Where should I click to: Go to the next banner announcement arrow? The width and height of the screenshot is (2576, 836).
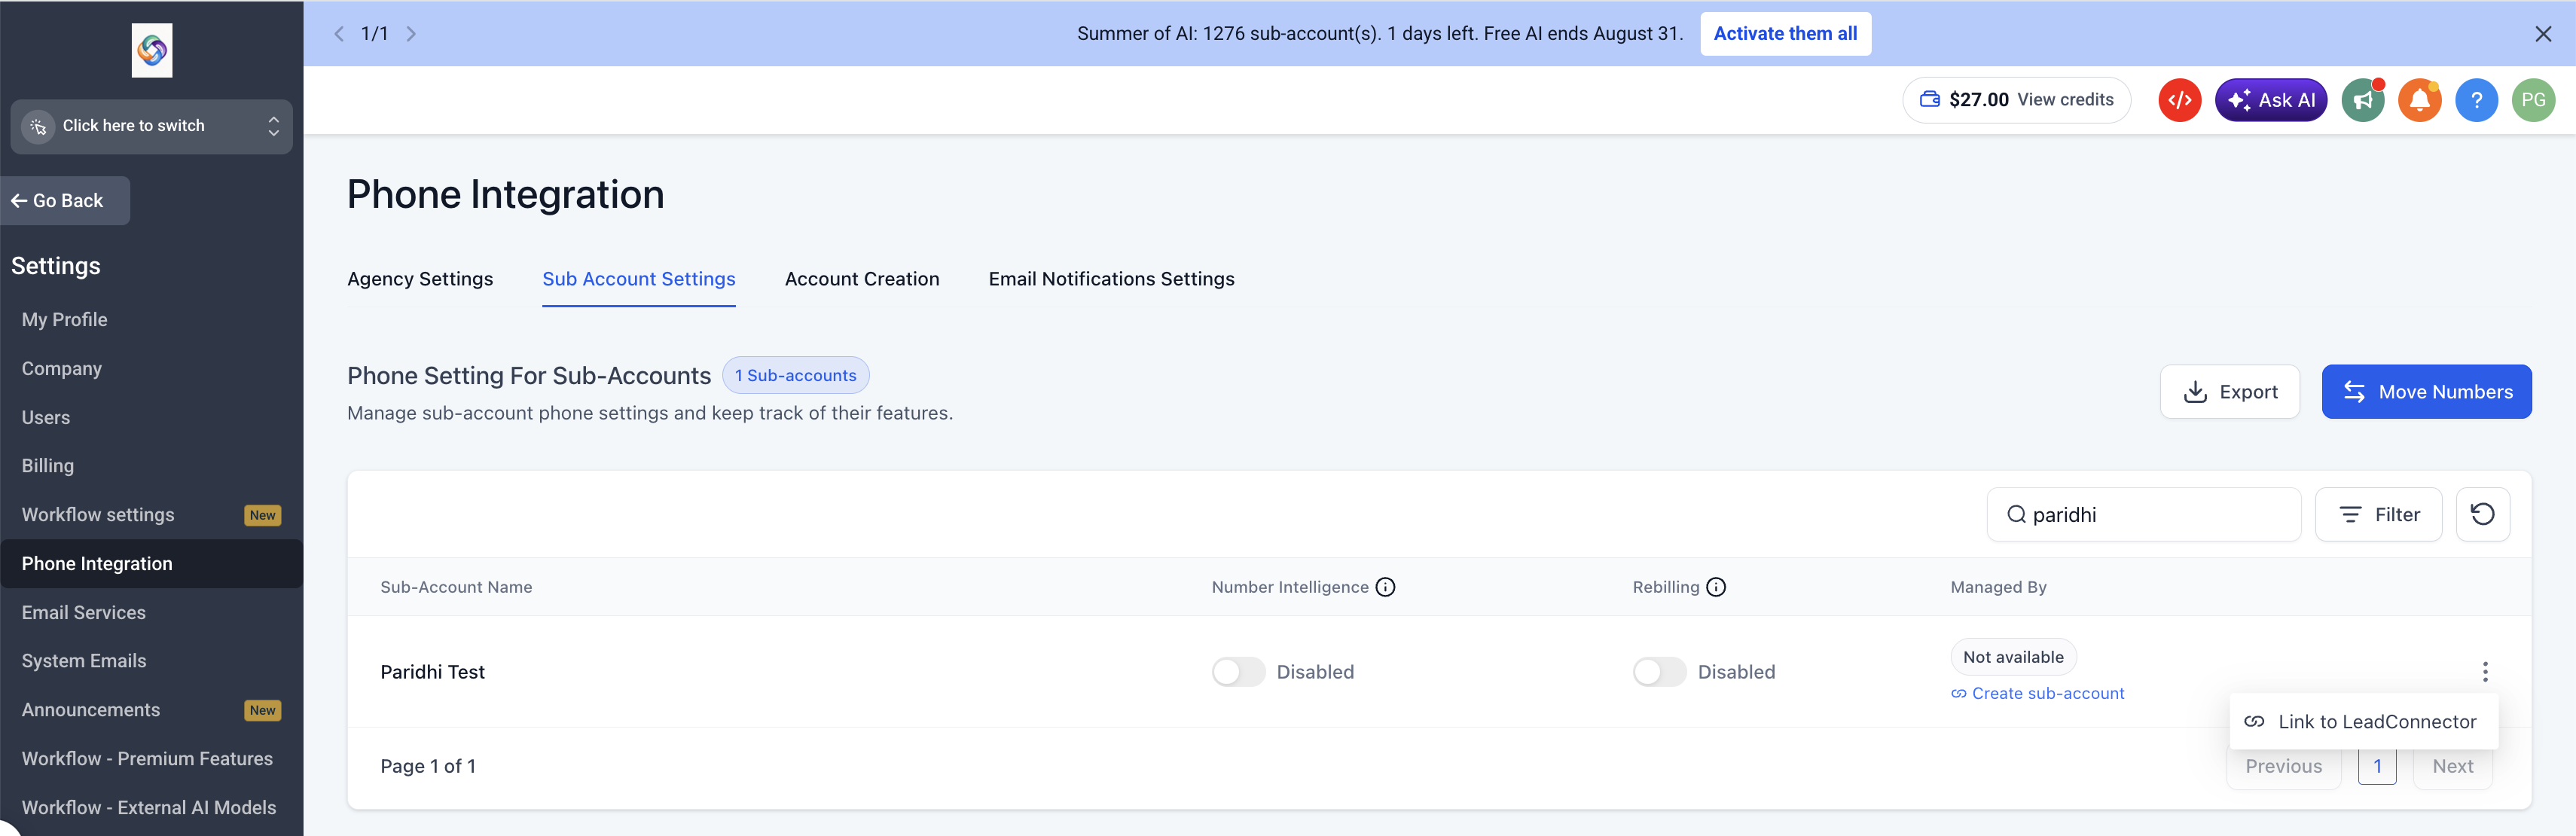411,34
